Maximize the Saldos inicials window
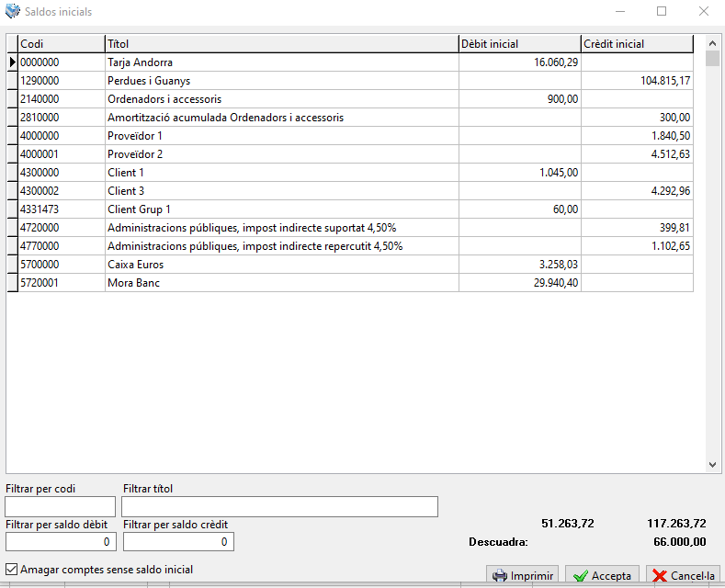This screenshot has height=588, width=725. [662, 11]
